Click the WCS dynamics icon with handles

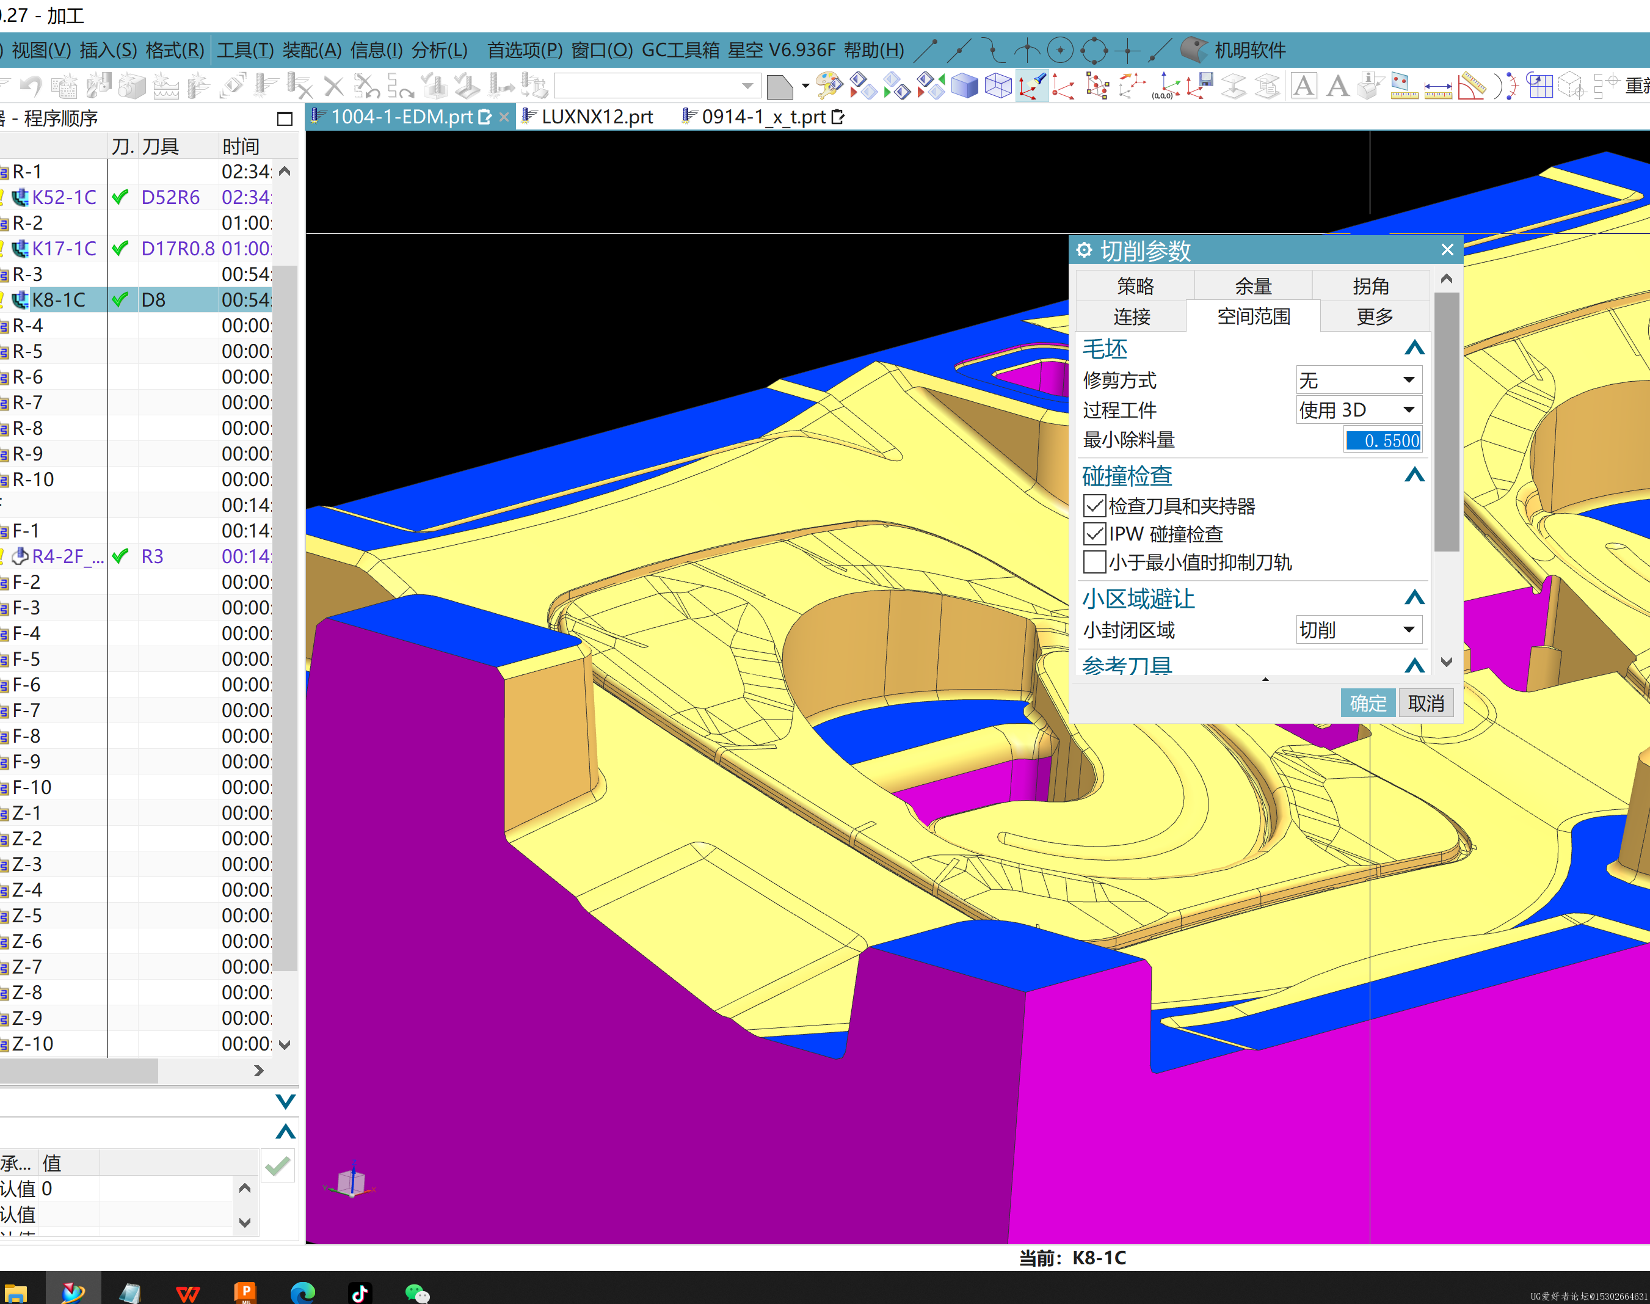1097,86
